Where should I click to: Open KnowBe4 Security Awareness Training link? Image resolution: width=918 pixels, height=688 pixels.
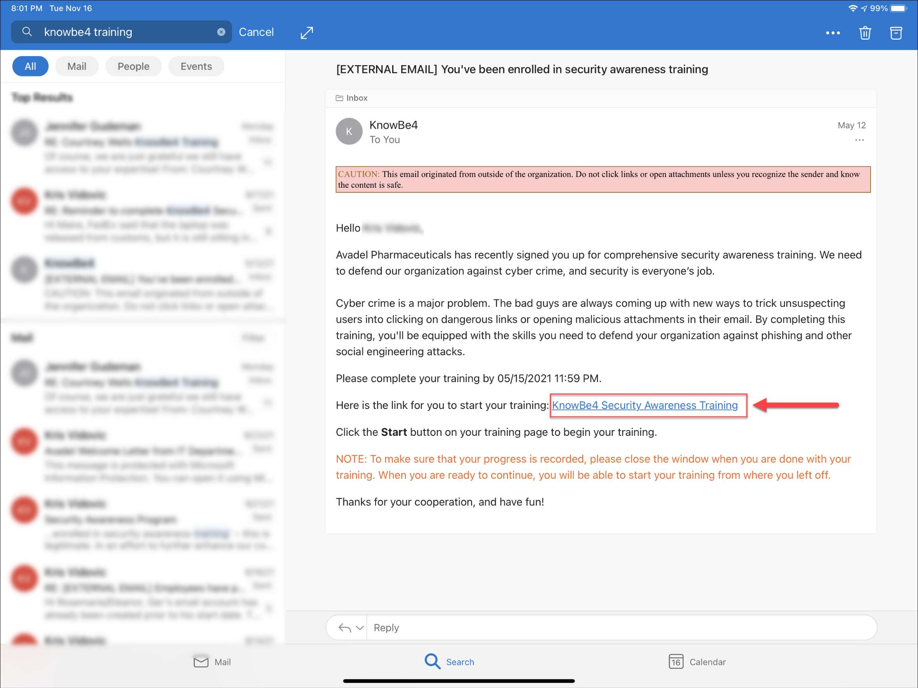click(x=644, y=405)
